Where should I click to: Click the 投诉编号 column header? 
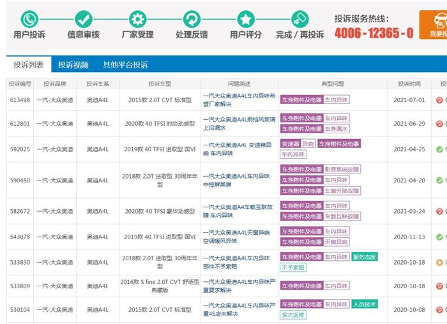coord(20,84)
